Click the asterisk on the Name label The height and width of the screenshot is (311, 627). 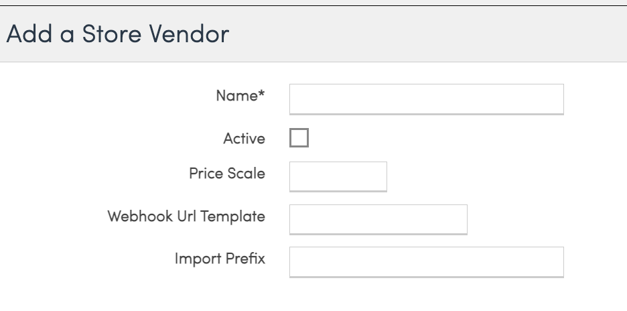(261, 94)
